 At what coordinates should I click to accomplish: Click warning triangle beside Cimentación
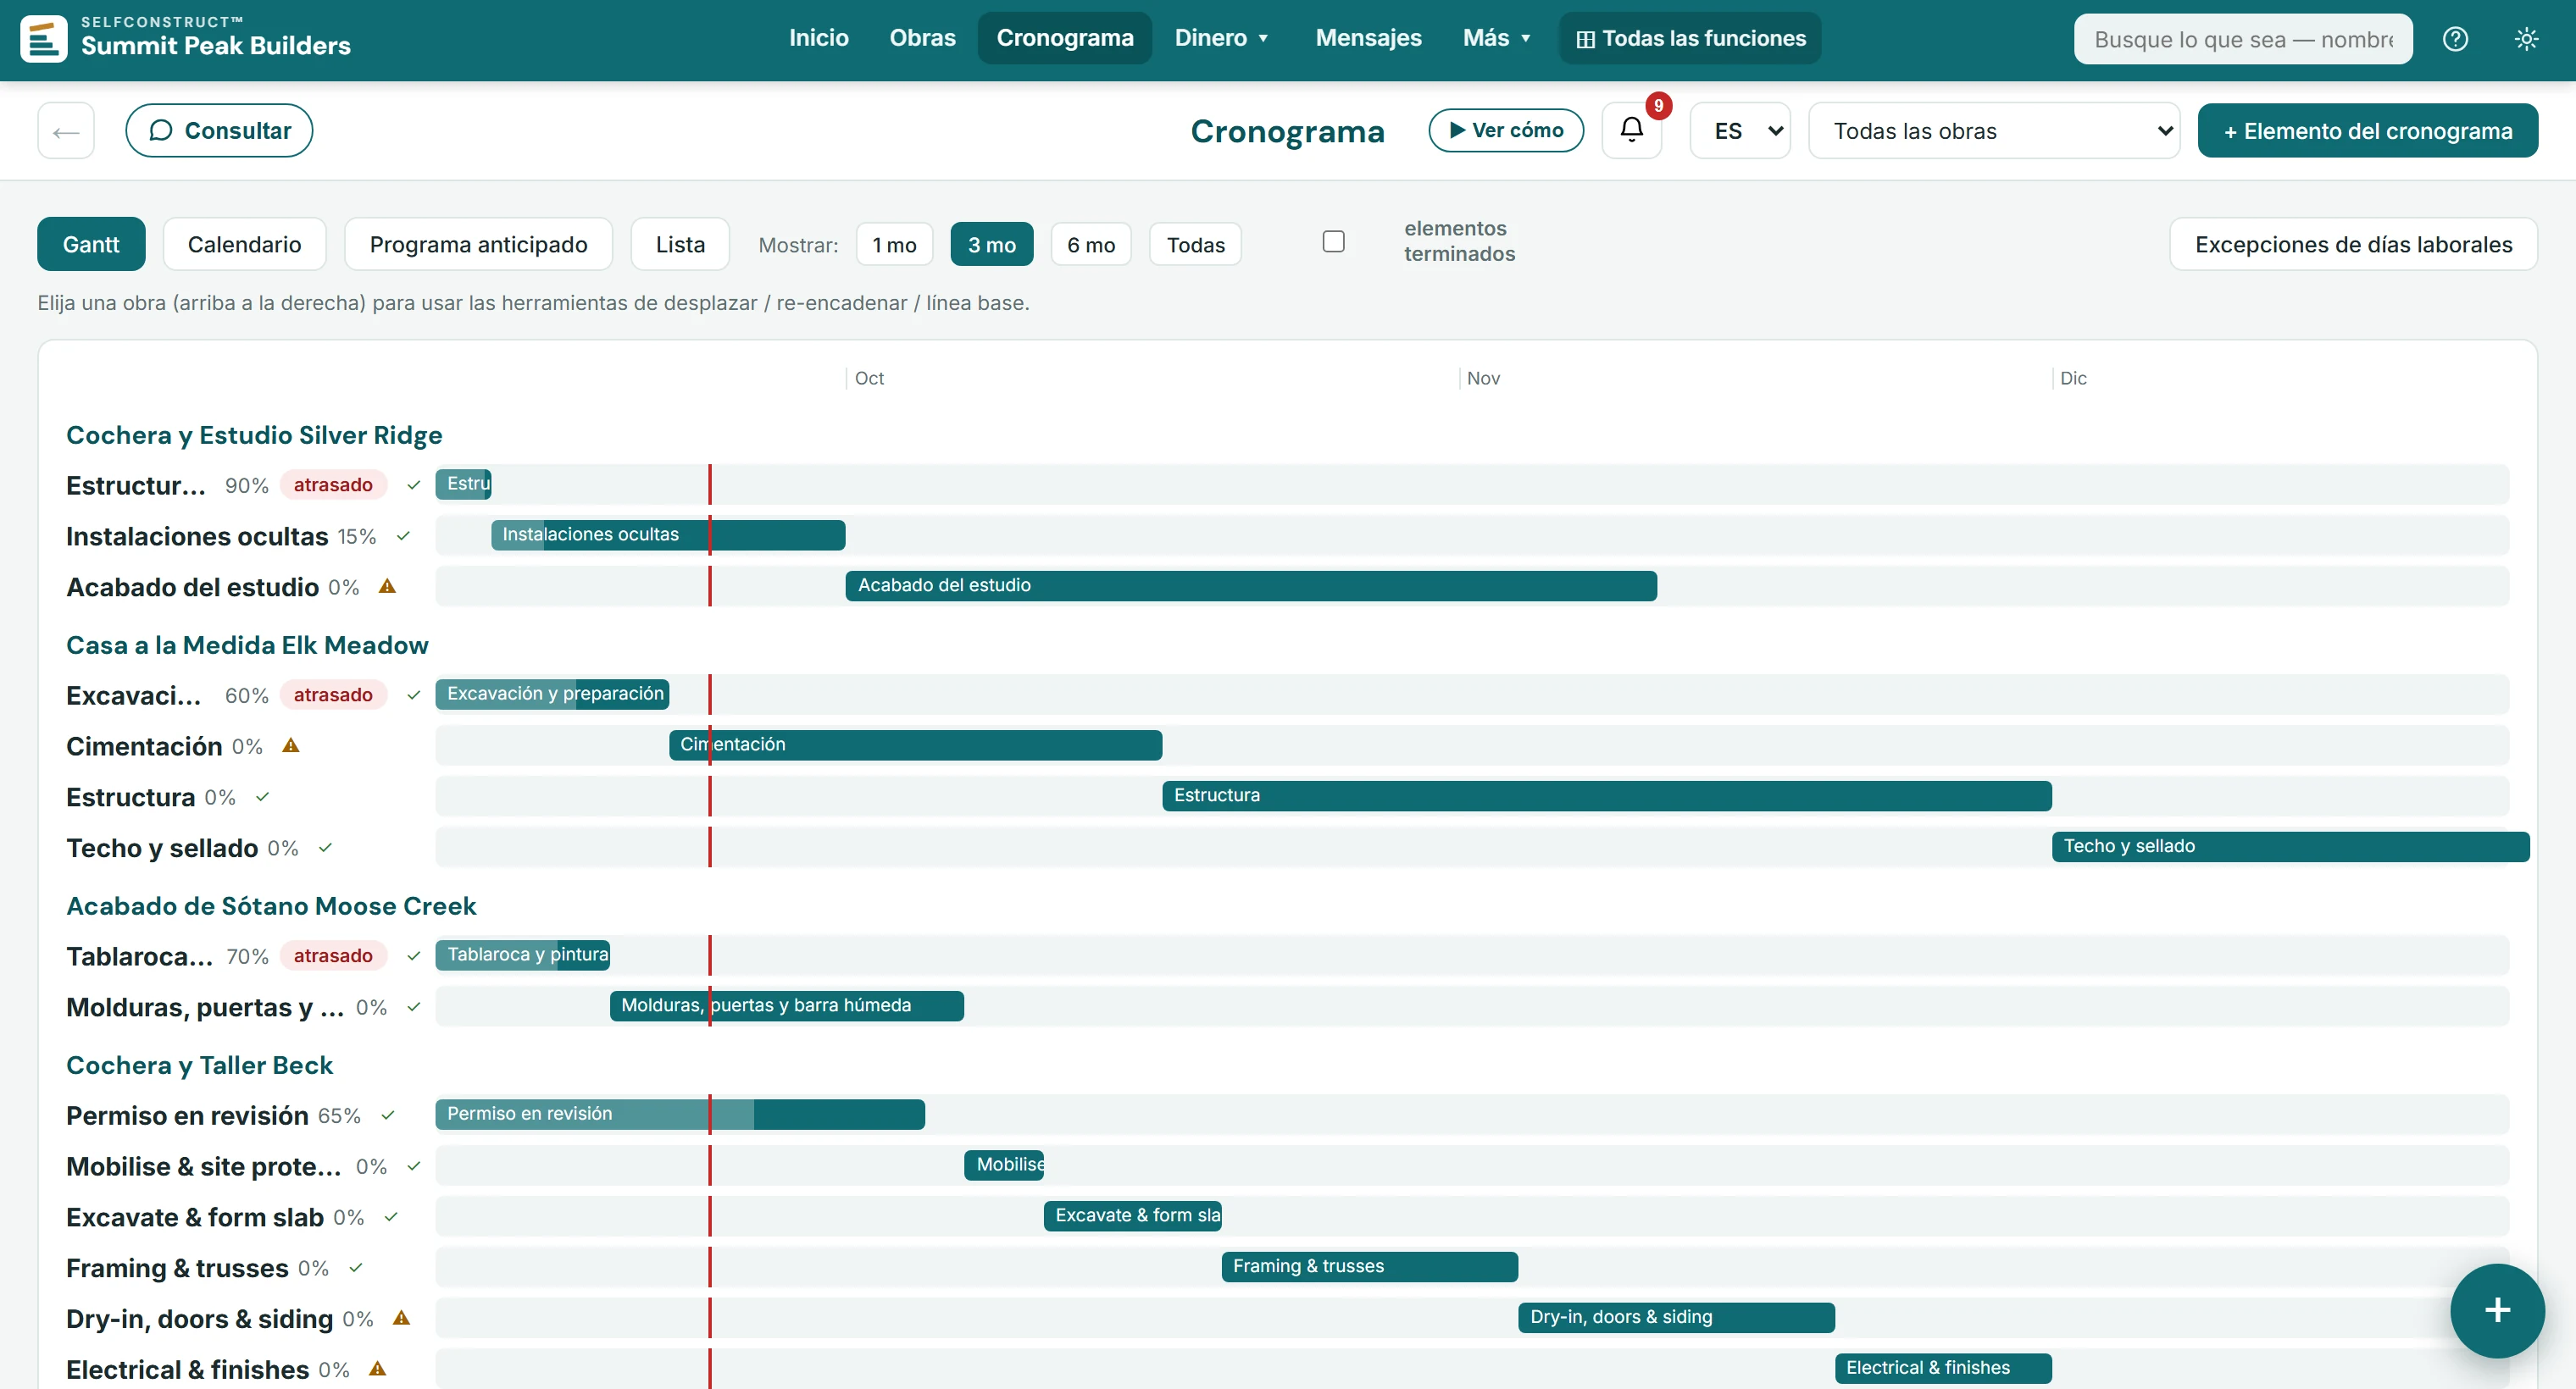point(291,745)
